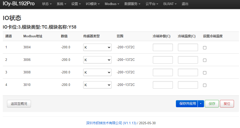Viewport: 240px width, 128px height.
Task: Click the 设置冷端温度 column header
Action: pyautogui.click(x=213, y=36)
